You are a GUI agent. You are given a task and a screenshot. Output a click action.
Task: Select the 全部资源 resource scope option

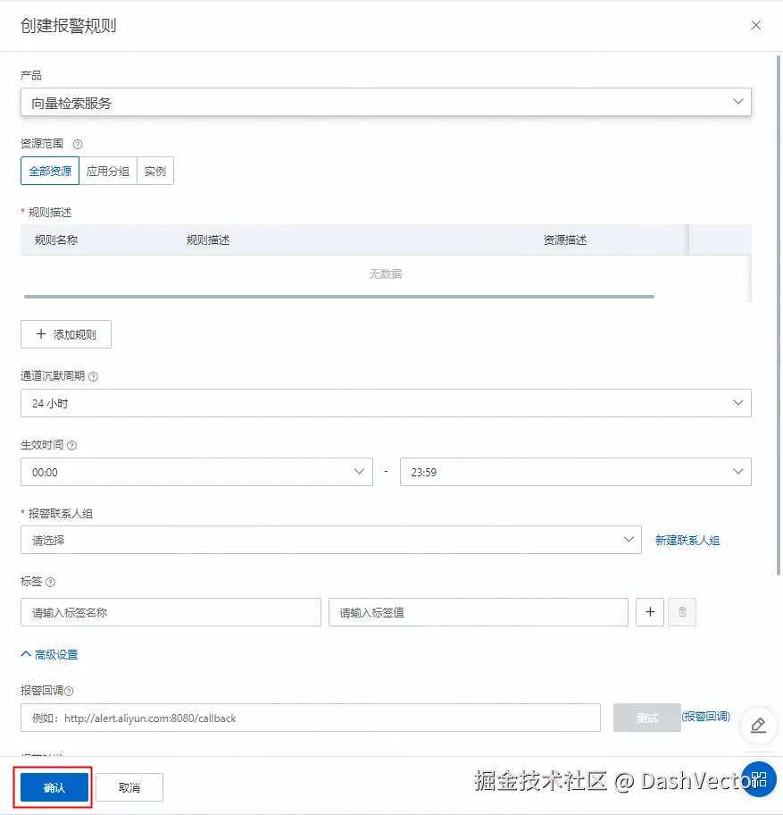pyautogui.click(x=49, y=170)
